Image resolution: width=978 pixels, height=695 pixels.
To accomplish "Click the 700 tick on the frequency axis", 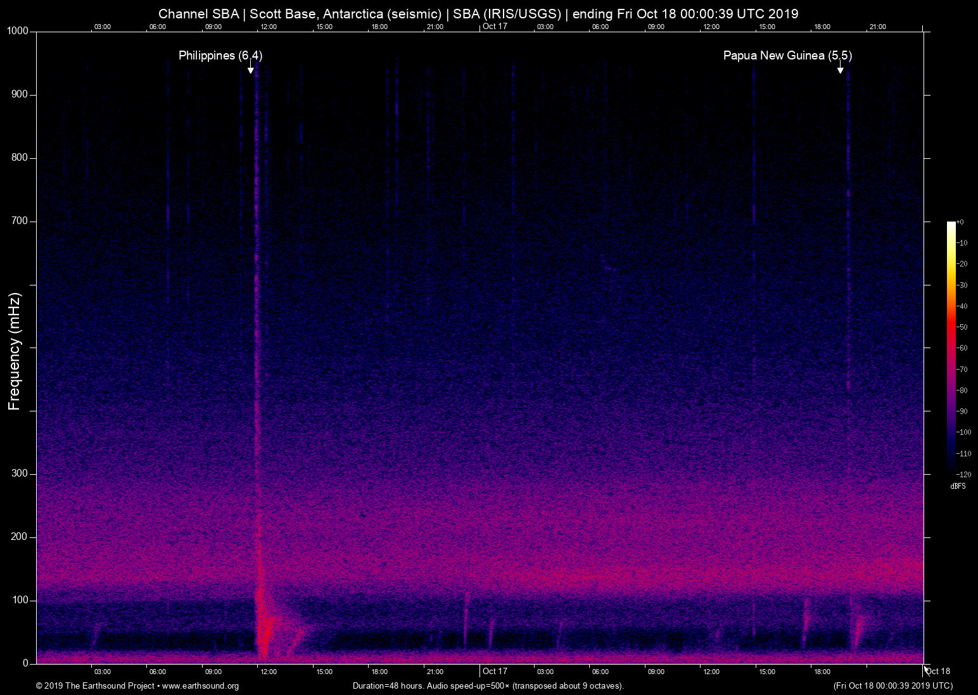I will [x=20, y=221].
